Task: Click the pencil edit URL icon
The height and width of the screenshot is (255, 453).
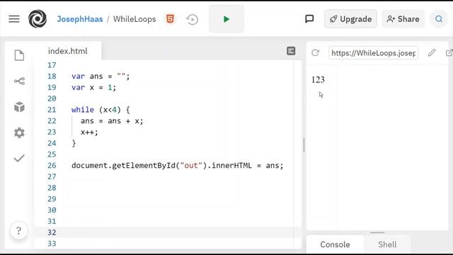Action: [432, 52]
